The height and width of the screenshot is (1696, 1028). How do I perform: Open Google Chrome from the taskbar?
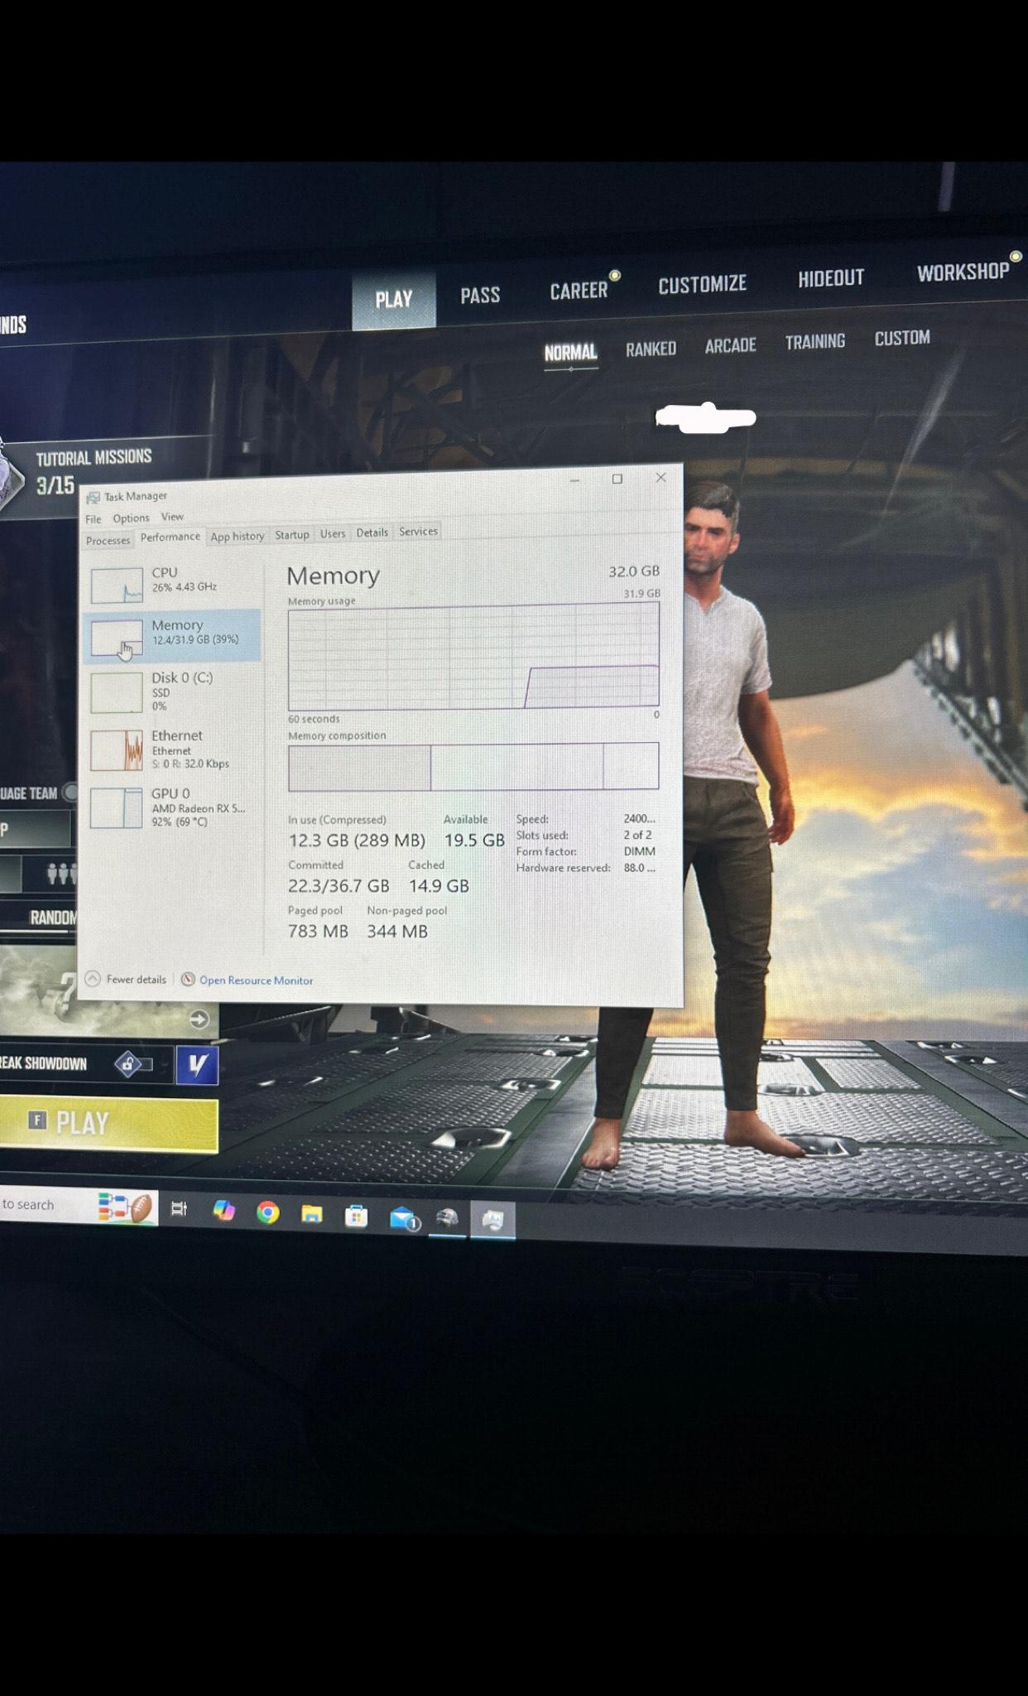click(267, 1213)
